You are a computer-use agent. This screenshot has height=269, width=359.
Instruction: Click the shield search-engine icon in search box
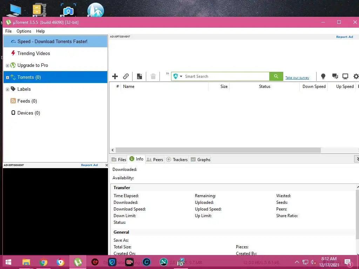pyautogui.click(x=176, y=76)
